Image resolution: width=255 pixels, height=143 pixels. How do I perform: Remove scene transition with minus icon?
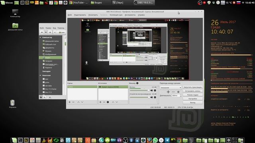click(x=173, y=92)
